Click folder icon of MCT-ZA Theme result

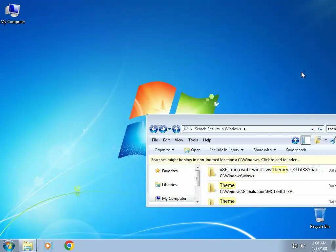(212, 188)
